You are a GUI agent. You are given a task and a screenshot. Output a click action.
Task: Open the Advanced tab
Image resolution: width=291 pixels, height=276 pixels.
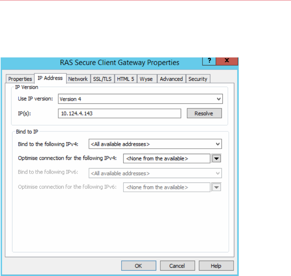(x=171, y=79)
